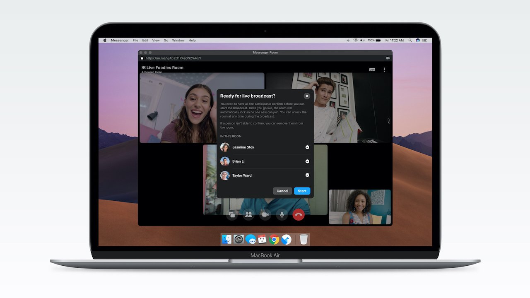Click the camera icon in the address bar
The height and width of the screenshot is (298, 530).
389,58
